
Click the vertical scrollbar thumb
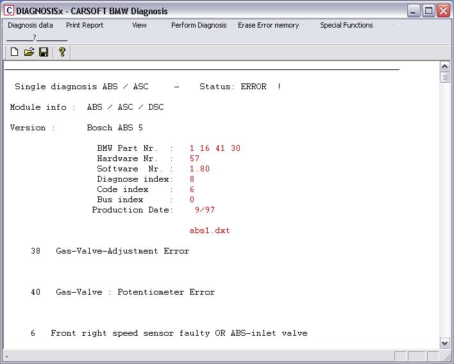coord(445,78)
